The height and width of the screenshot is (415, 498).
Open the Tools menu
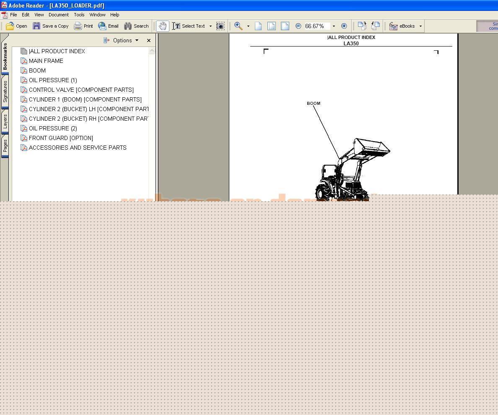(x=79, y=15)
